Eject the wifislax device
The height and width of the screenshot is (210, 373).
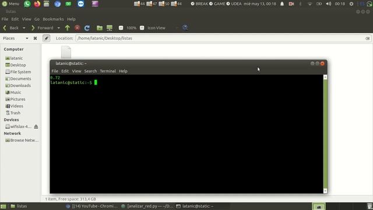(36, 127)
